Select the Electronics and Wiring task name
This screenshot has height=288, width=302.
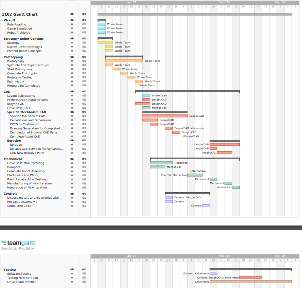tap(23, 175)
